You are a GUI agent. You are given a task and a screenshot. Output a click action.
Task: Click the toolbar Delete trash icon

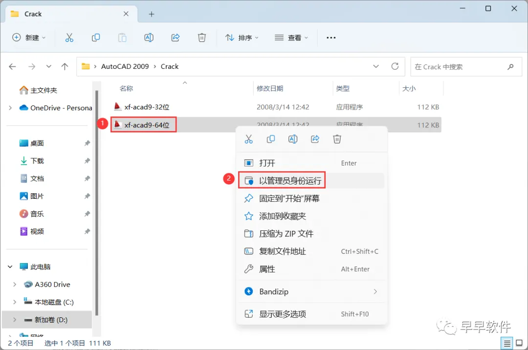[x=202, y=38]
